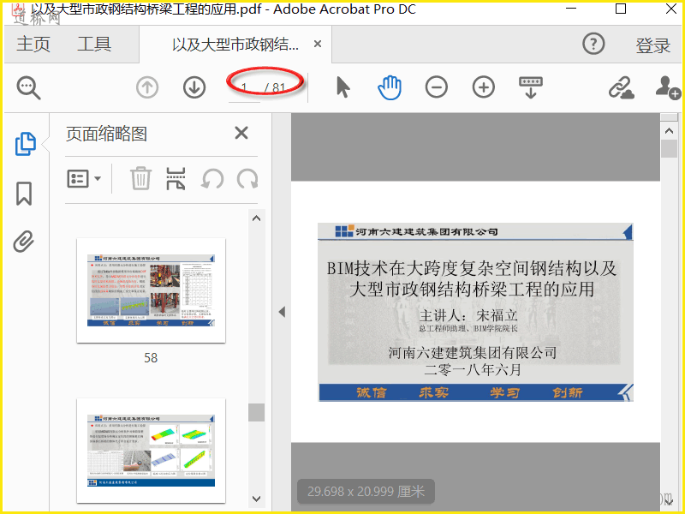Screen dimensions: 685x514
Task: Close the 页面缩略图 panel
Action: pos(241,133)
